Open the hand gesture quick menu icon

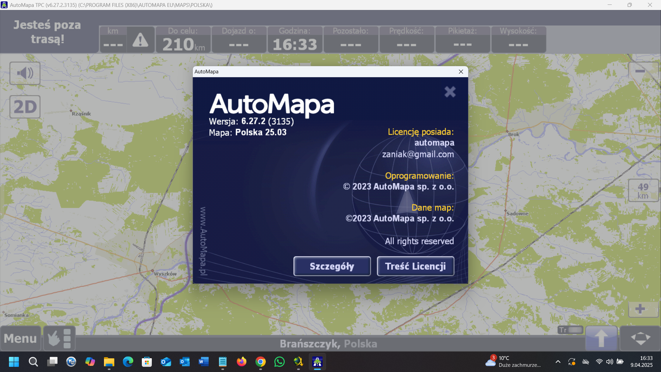(59, 338)
